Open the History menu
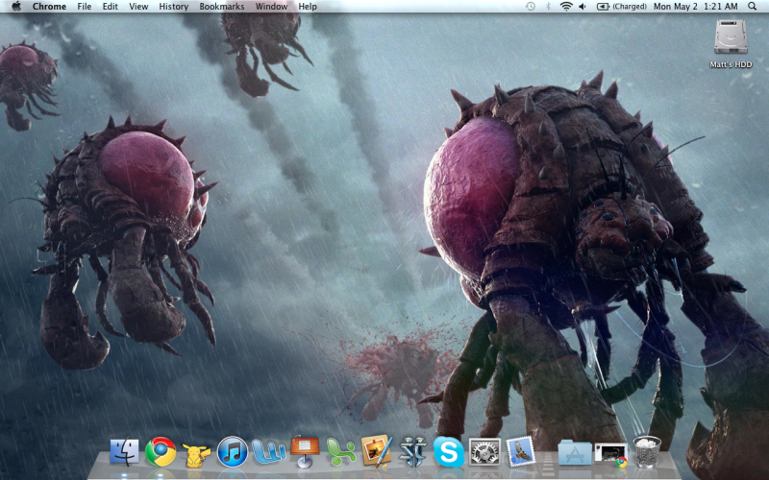This screenshot has width=769, height=480. pyautogui.click(x=174, y=7)
